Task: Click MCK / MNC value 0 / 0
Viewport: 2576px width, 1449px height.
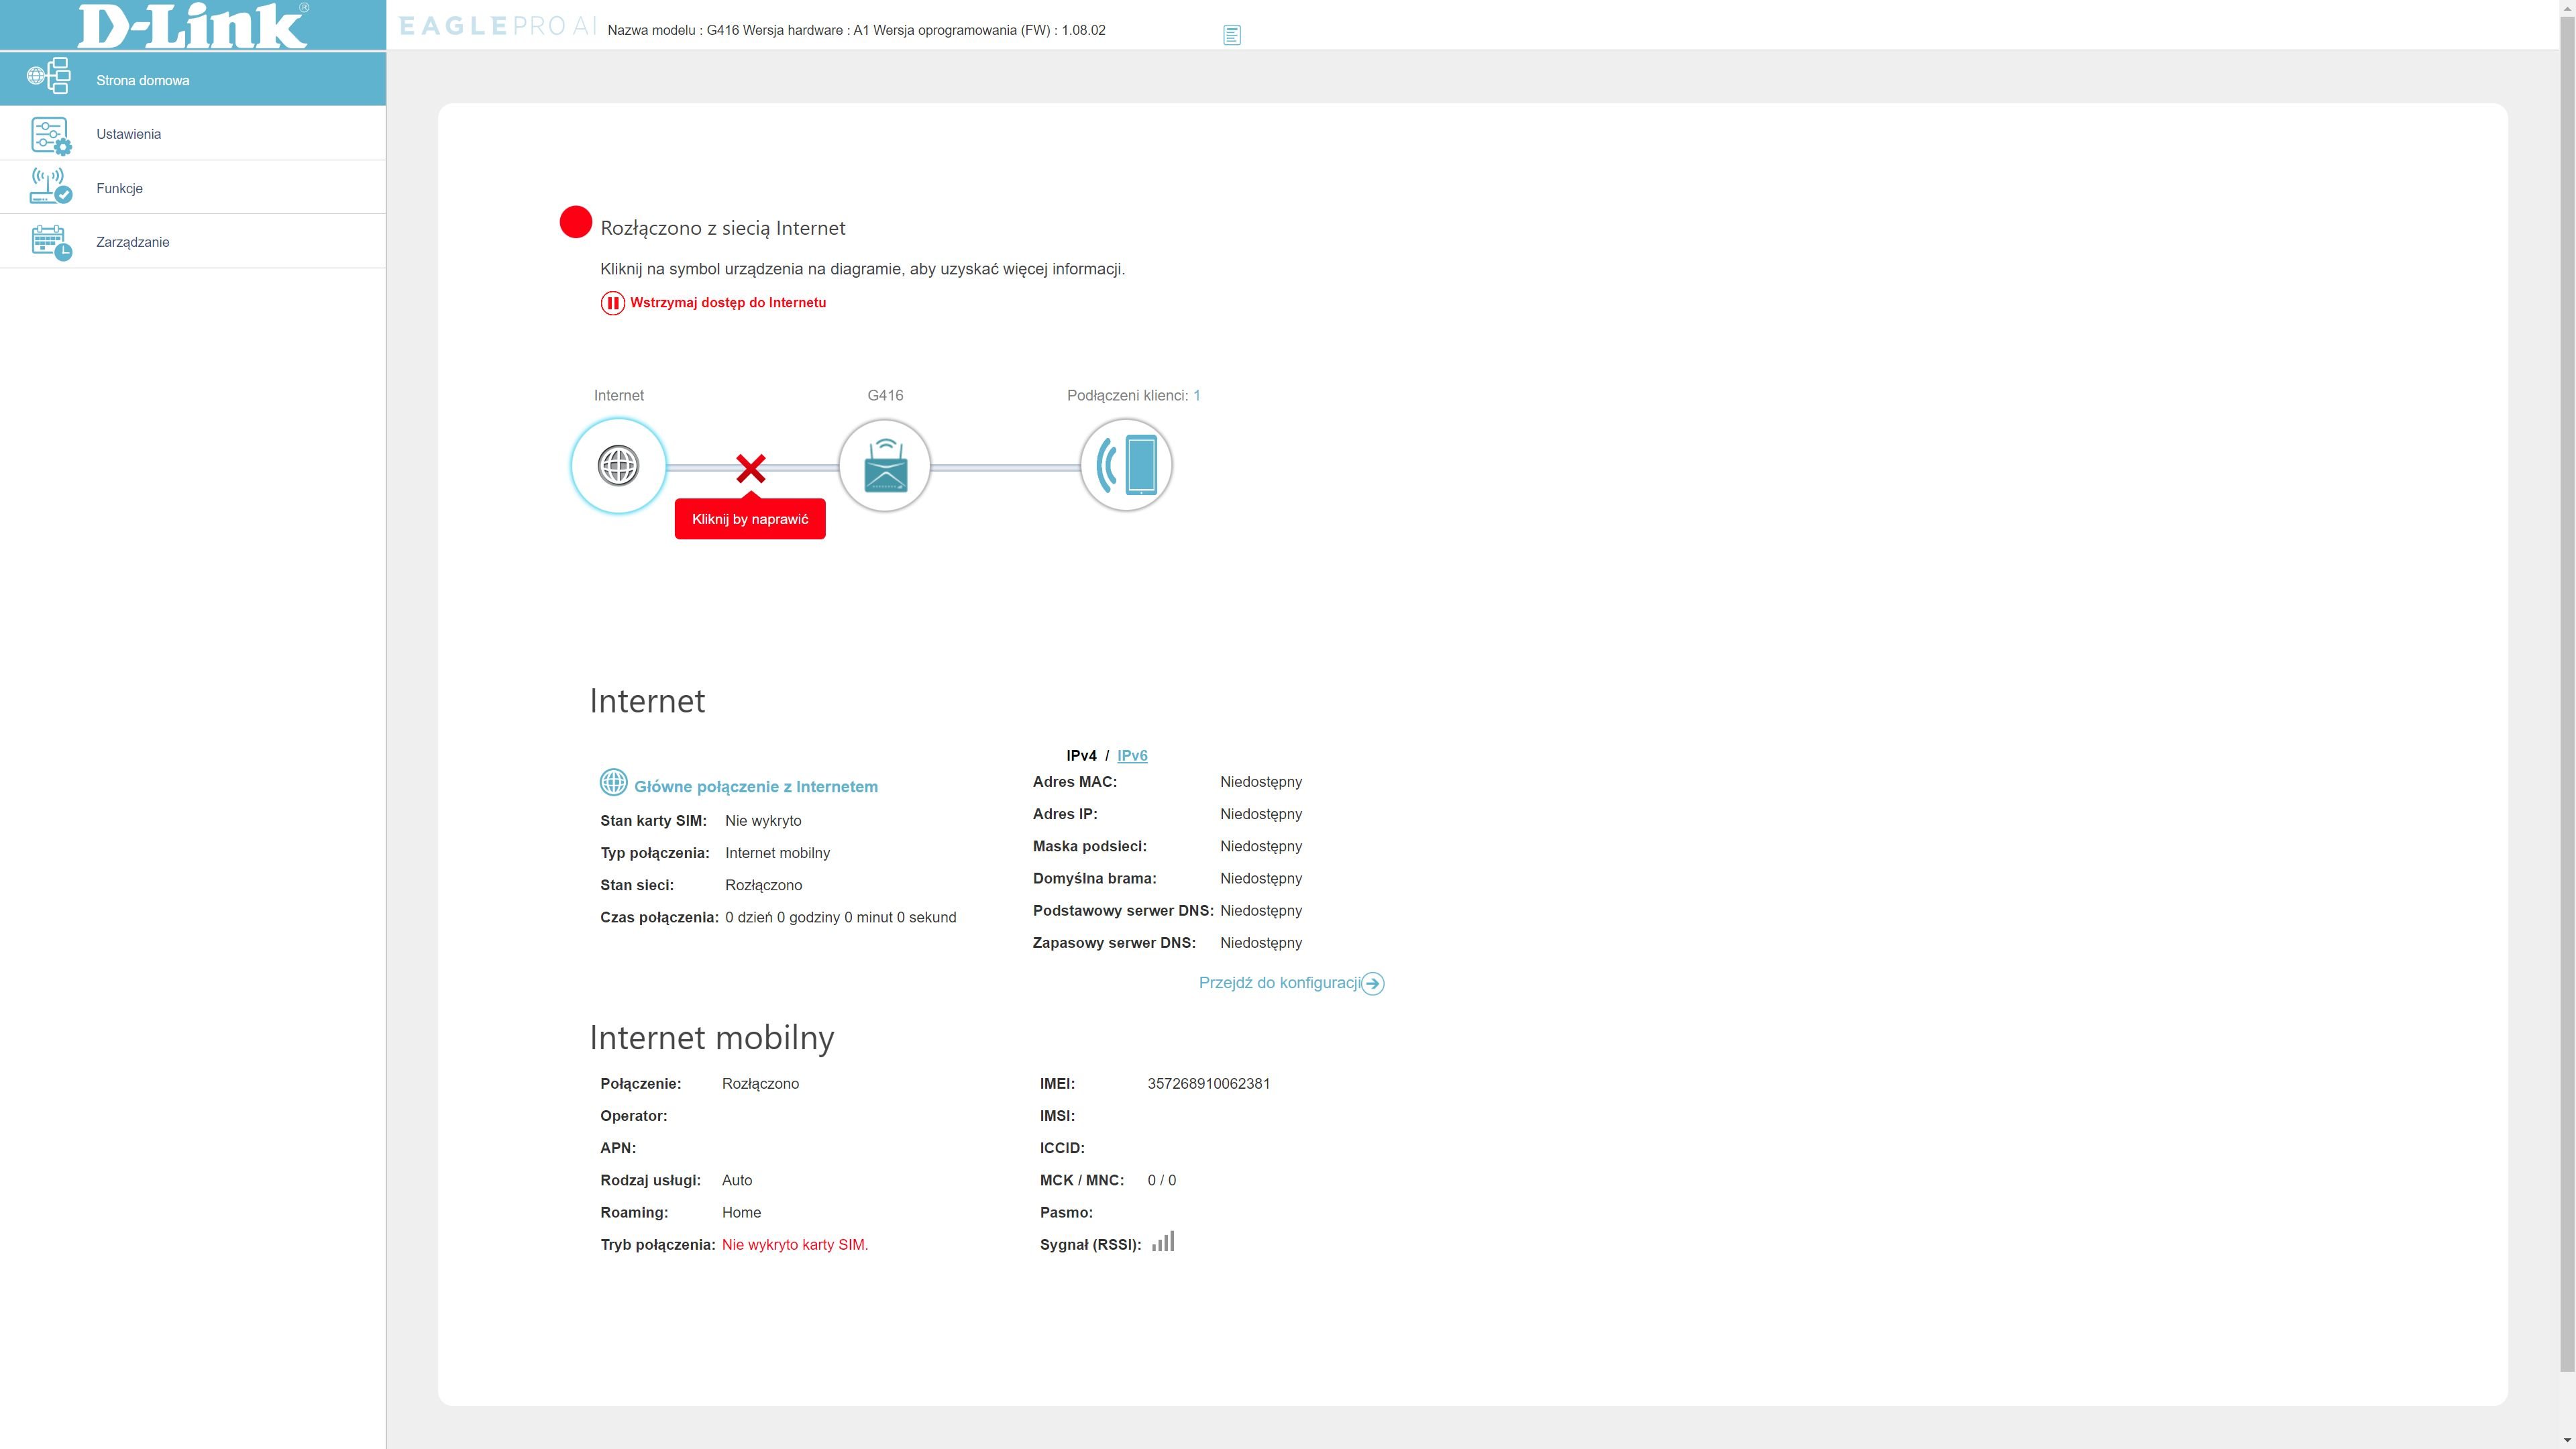Action: click(x=1162, y=1181)
